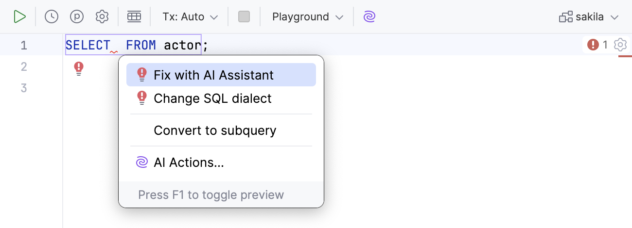Click line number 3 in the gutter
Viewport: 632px width, 228px height.
[x=24, y=88]
